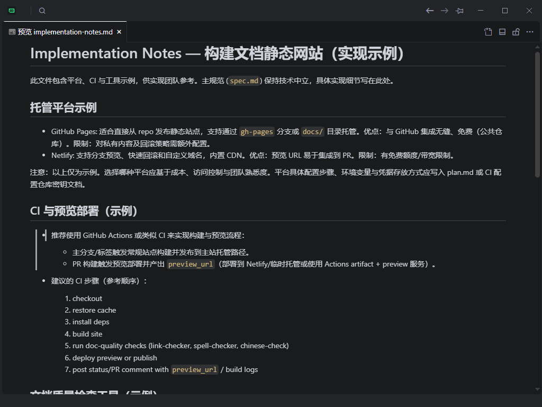Pin the current tab with the pin icon
Viewport: 542px width, 407px height.
pyautogui.click(x=459, y=10)
